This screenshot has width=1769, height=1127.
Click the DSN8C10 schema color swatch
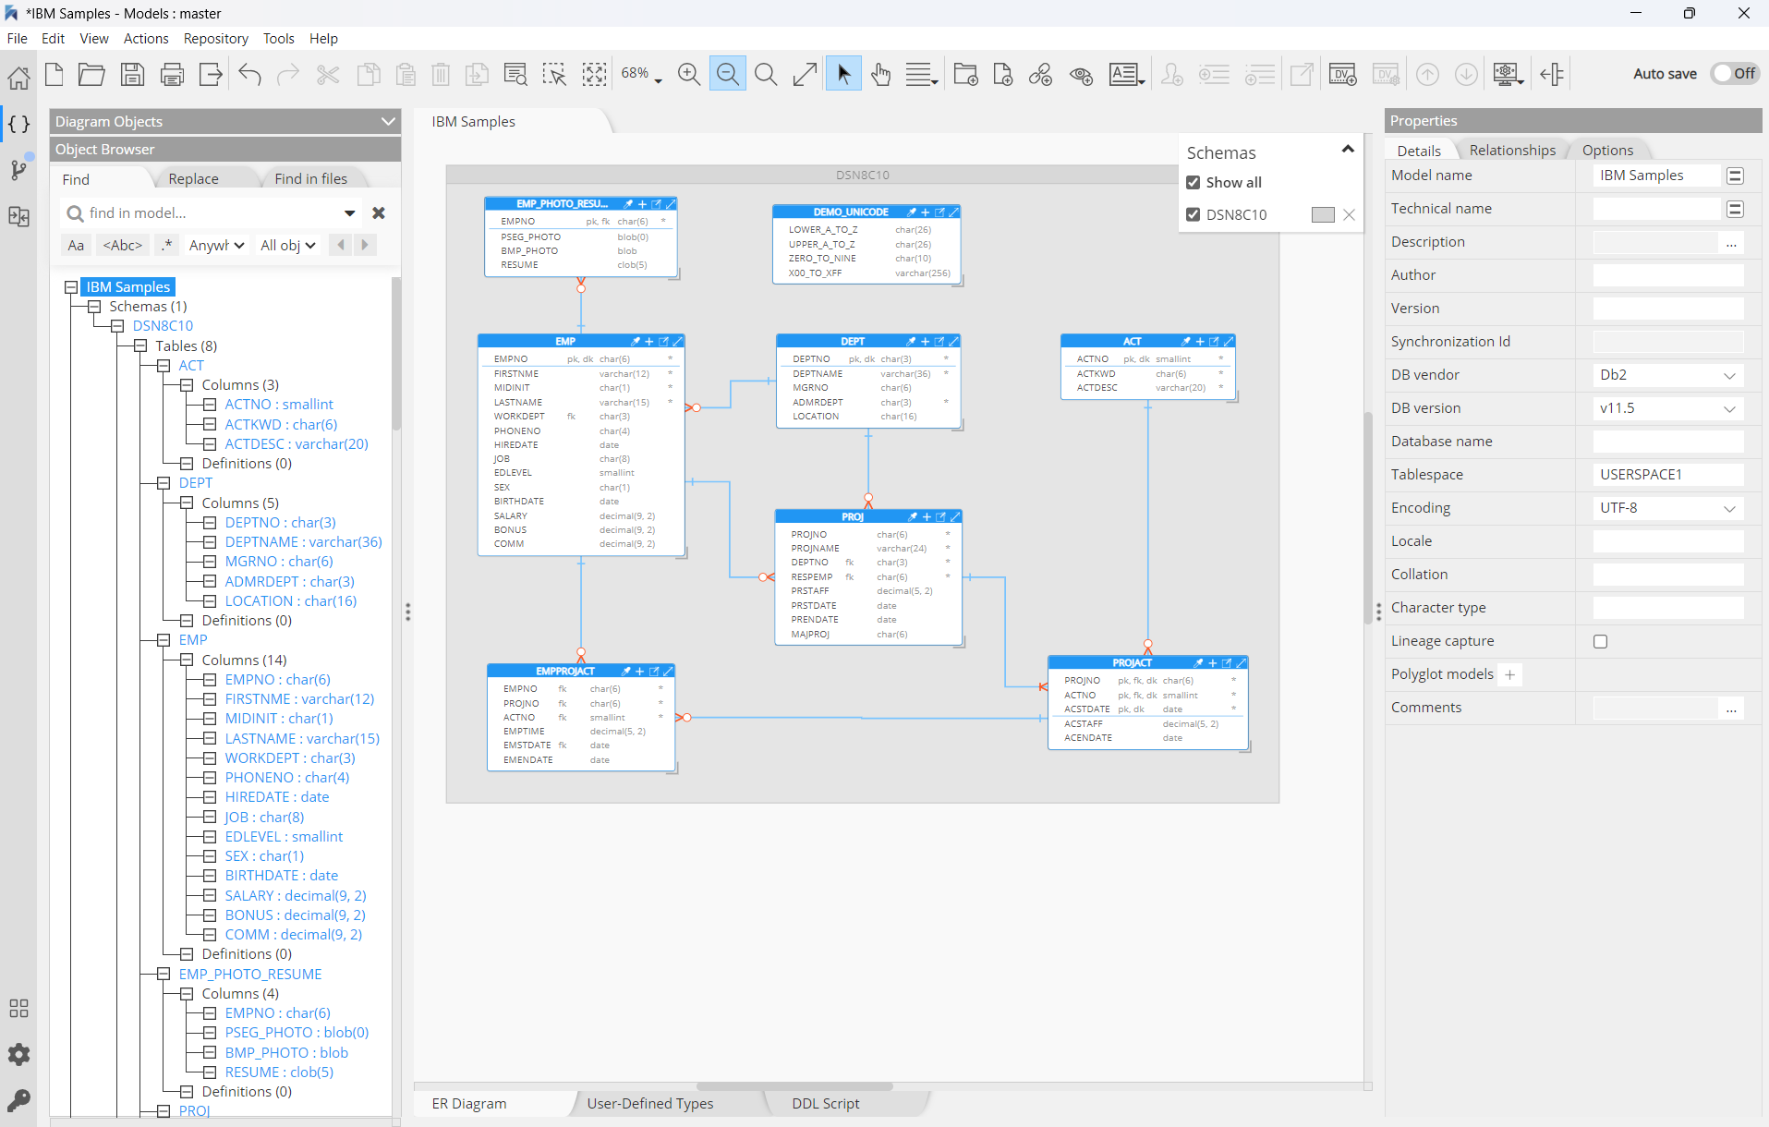coord(1323,214)
